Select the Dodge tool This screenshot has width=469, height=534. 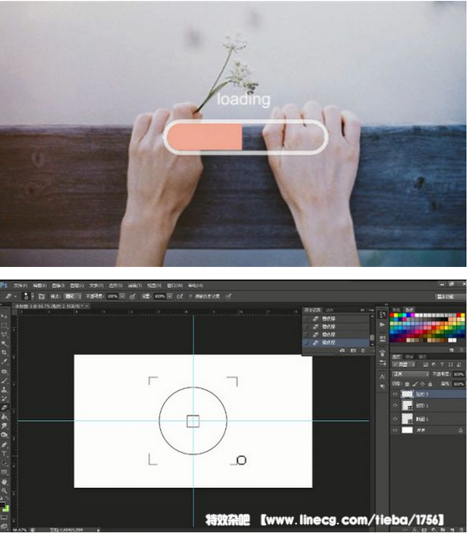pyautogui.click(x=4, y=435)
